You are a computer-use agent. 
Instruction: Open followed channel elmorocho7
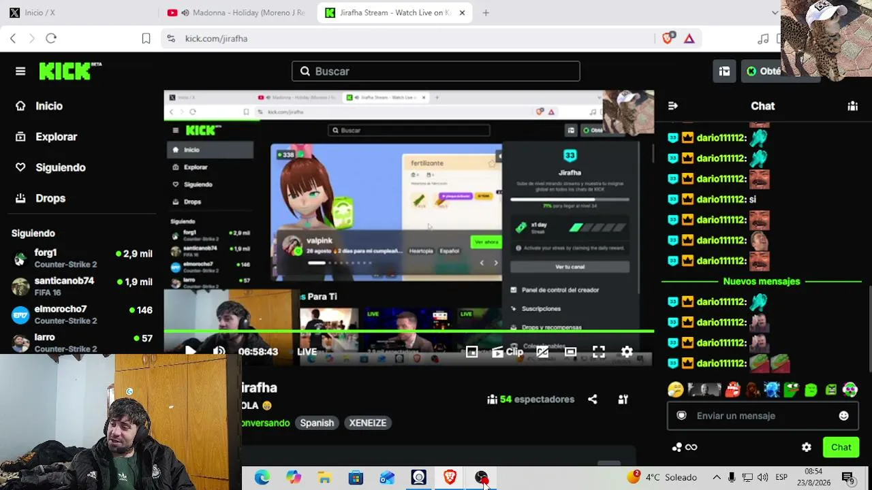click(82, 314)
